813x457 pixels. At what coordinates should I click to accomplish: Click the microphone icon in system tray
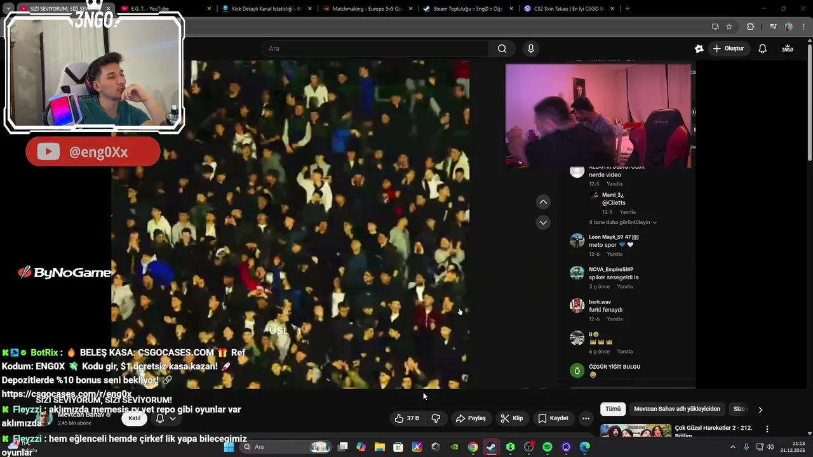(x=746, y=447)
